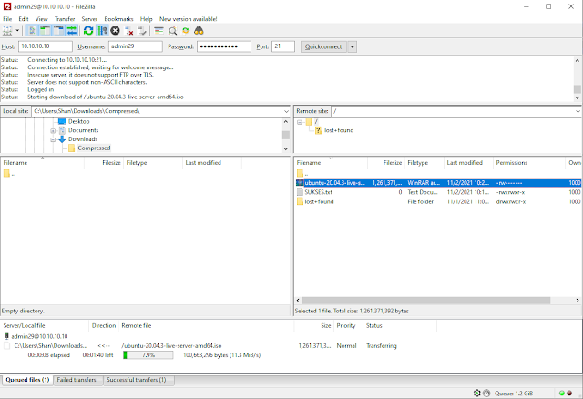The height and width of the screenshot is (399, 583).
Task: Sort remote list by Filetype column
Action: click(424, 163)
